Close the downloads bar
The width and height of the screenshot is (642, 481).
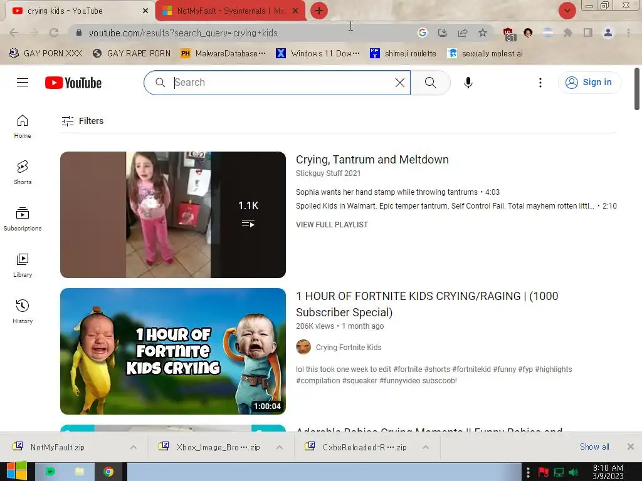coord(631,447)
